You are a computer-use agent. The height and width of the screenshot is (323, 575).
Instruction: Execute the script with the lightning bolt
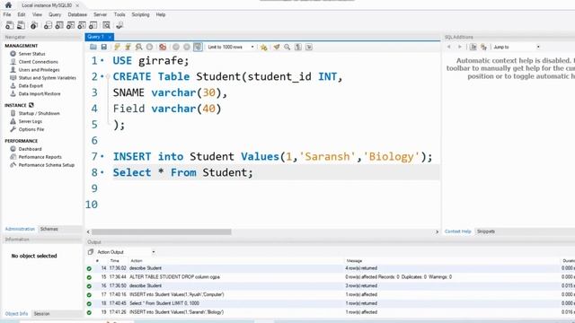pyautogui.click(x=117, y=47)
